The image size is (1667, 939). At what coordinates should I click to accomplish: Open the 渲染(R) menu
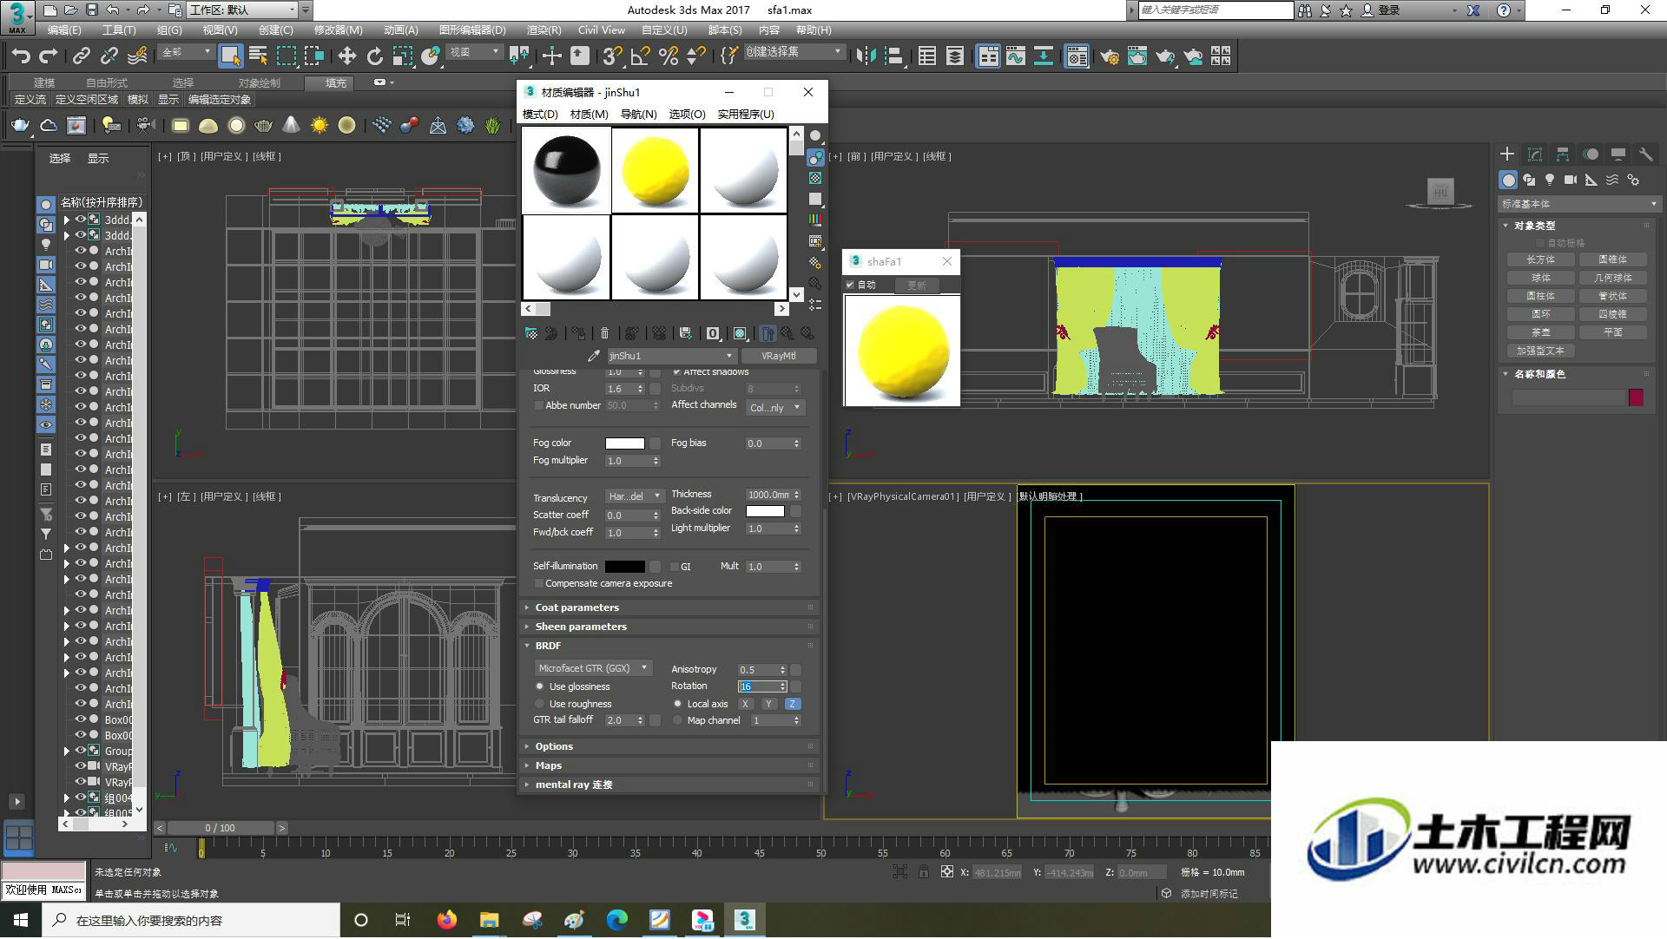pos(544,30)
